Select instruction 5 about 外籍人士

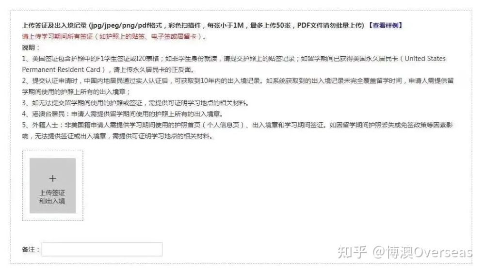pyautogui.click(x=237, y=130)
